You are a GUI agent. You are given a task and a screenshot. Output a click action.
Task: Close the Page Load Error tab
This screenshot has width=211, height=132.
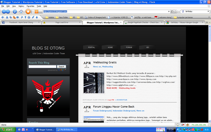point(80,22)
